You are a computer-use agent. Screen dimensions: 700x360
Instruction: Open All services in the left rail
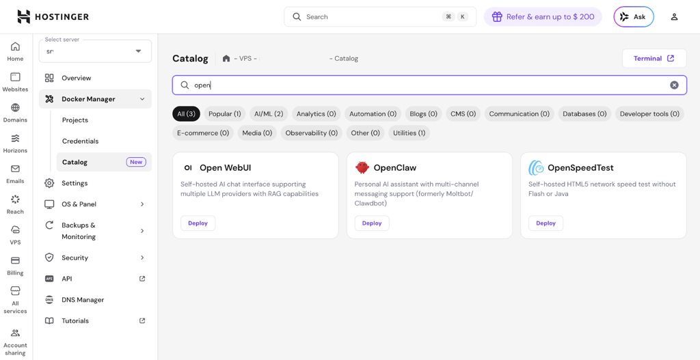[x=15, y=300]
